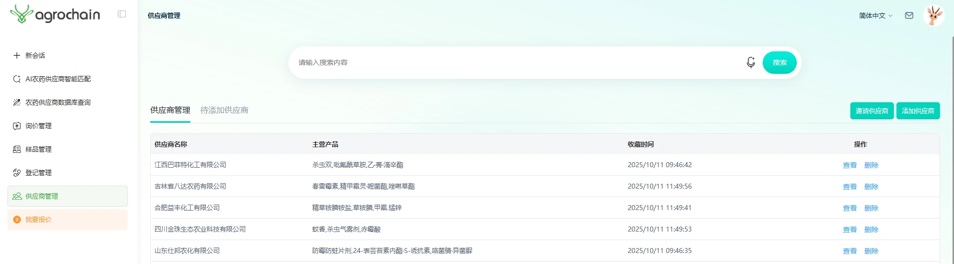The image size is (954, 264).
Task: Click timestamp 2025/10/11 11:49:41
Action: click(660, 208)
